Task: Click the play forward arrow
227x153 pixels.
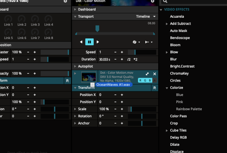Action: (98, 42)
